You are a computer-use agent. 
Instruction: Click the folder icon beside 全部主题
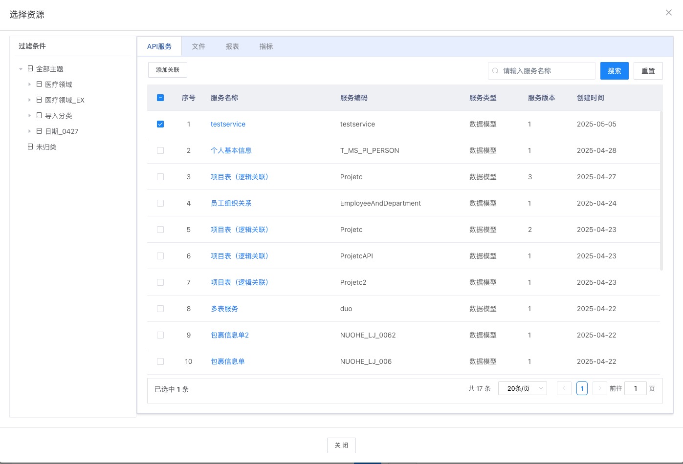coord(30,69)
